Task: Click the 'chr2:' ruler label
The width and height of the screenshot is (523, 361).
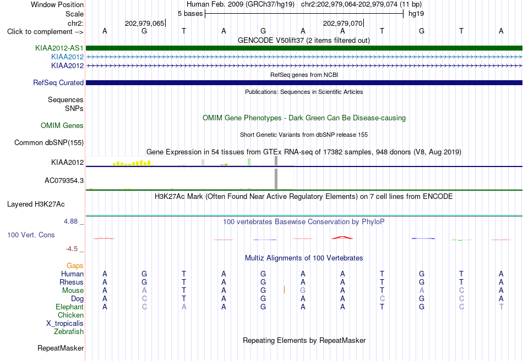Action: tap(75, 23)
